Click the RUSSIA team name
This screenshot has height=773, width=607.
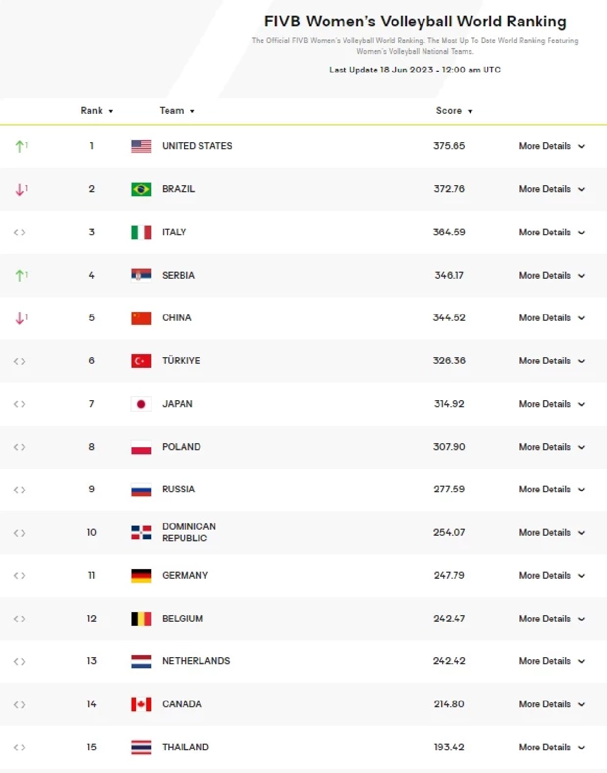point(178,489)
